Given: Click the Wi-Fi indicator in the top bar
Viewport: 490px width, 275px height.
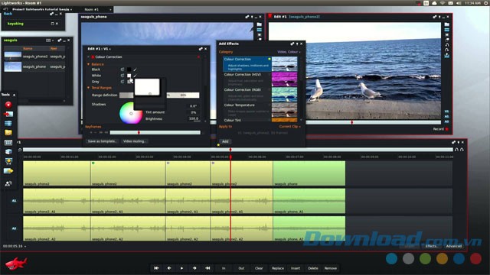Looking at the screenshot, I should pos(443,3).
